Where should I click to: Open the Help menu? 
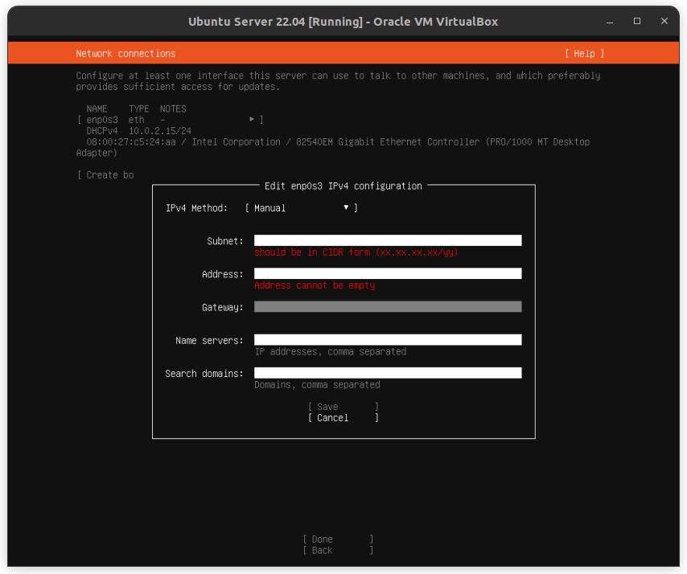coord(584,53)
